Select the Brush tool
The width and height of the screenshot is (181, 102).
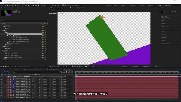tap(34, 5)
